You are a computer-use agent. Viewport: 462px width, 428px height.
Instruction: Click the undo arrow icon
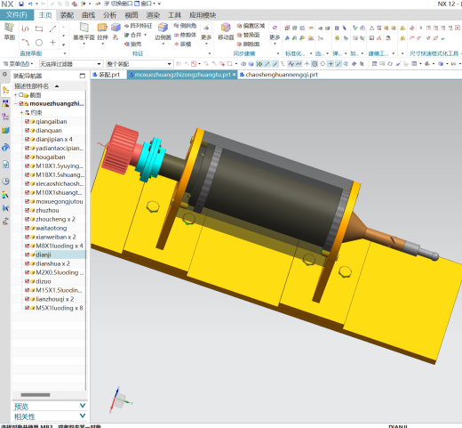[30, 4]
